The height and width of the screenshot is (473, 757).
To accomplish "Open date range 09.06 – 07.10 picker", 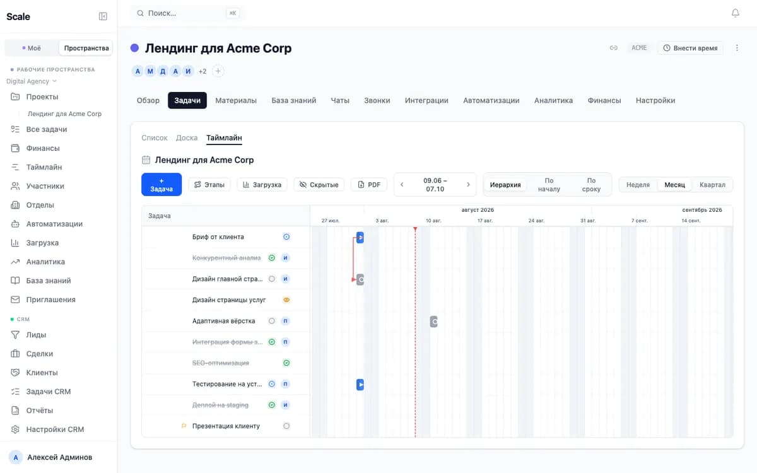I will pos(435,185).
